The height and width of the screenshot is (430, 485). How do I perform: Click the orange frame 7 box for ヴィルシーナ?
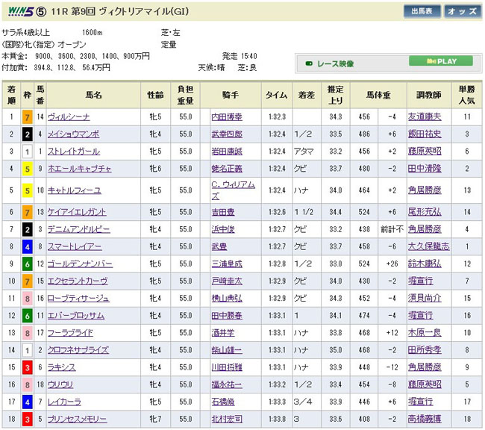click(x=26, y=117)
